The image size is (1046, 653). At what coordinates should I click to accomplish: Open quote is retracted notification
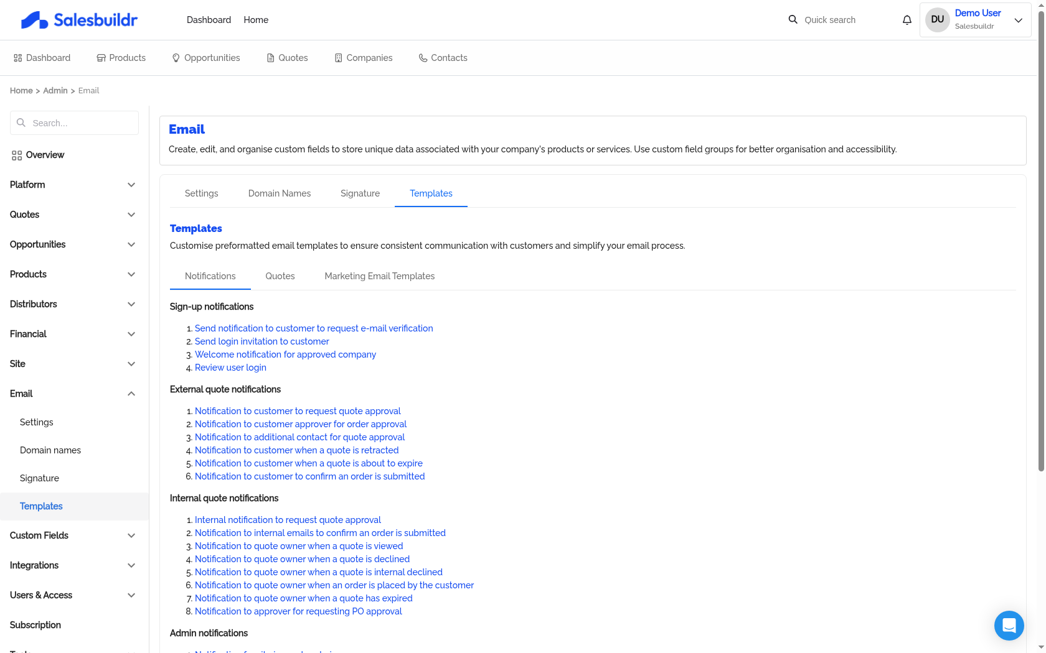point(296,450)
